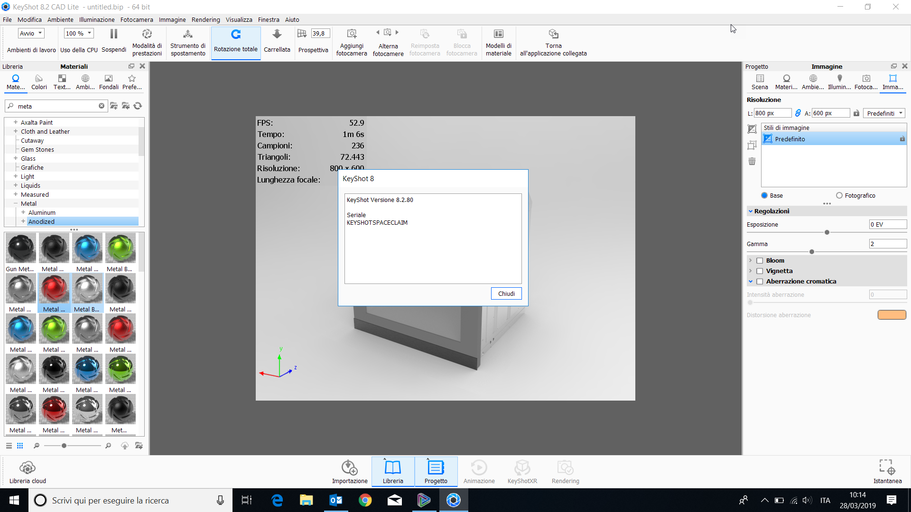Open the Libreria cloud icon
Image resolution: width=911 pixels, height=512 pixels.
(28, 468)
